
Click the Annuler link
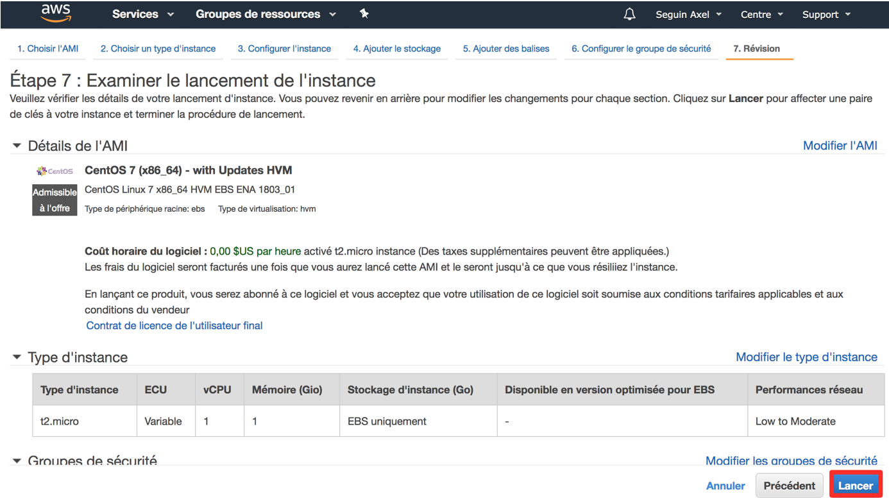point(725,486)
